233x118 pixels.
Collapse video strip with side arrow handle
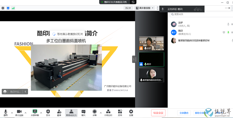click(x=134, y=59)
